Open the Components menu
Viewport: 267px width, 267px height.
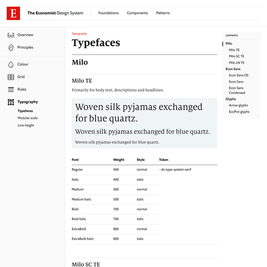coord(137,13)
